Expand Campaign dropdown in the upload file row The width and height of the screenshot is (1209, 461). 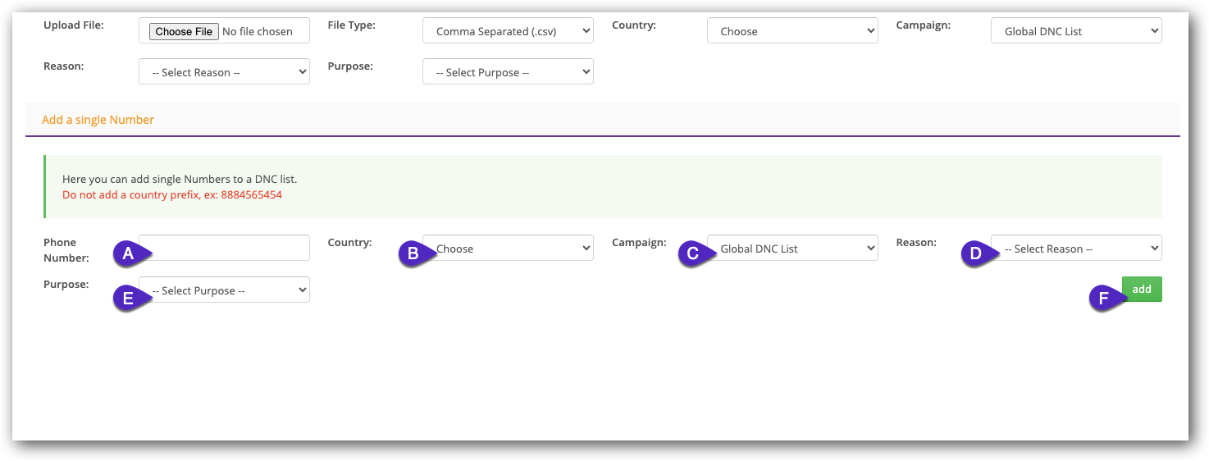click(x=1075, y=31)
